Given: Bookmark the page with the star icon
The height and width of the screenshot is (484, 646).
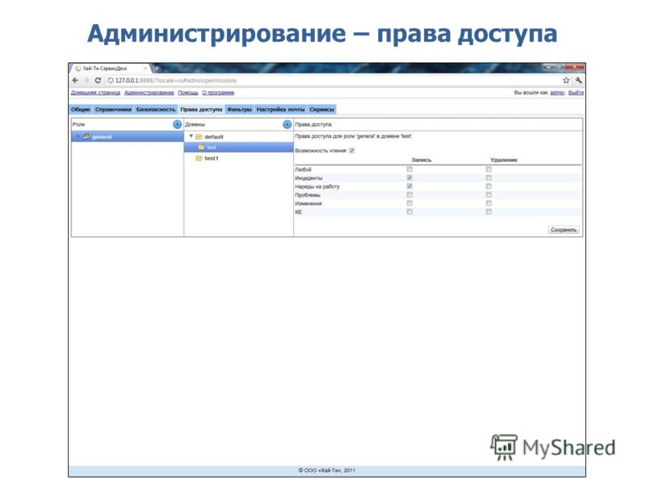Looking at the screenshot, I should coord(566,80).
